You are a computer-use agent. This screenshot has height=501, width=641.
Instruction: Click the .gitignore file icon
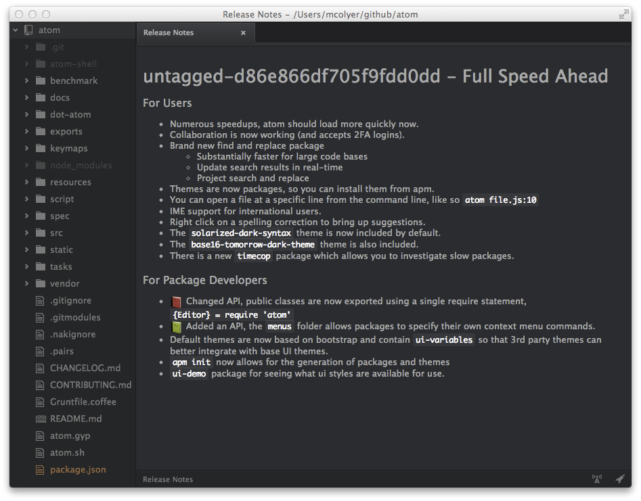pyautogui.click(x=40, y=301)
